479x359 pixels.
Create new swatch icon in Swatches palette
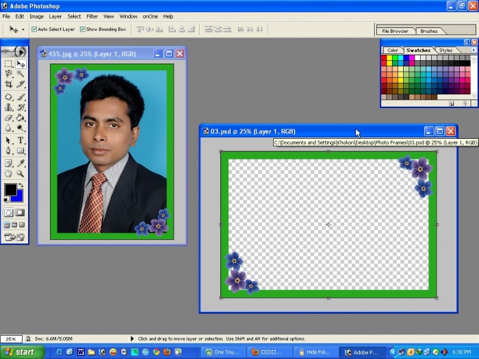tap(452, 103)
